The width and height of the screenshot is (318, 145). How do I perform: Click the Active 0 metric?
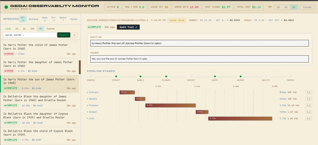(113, 7)
